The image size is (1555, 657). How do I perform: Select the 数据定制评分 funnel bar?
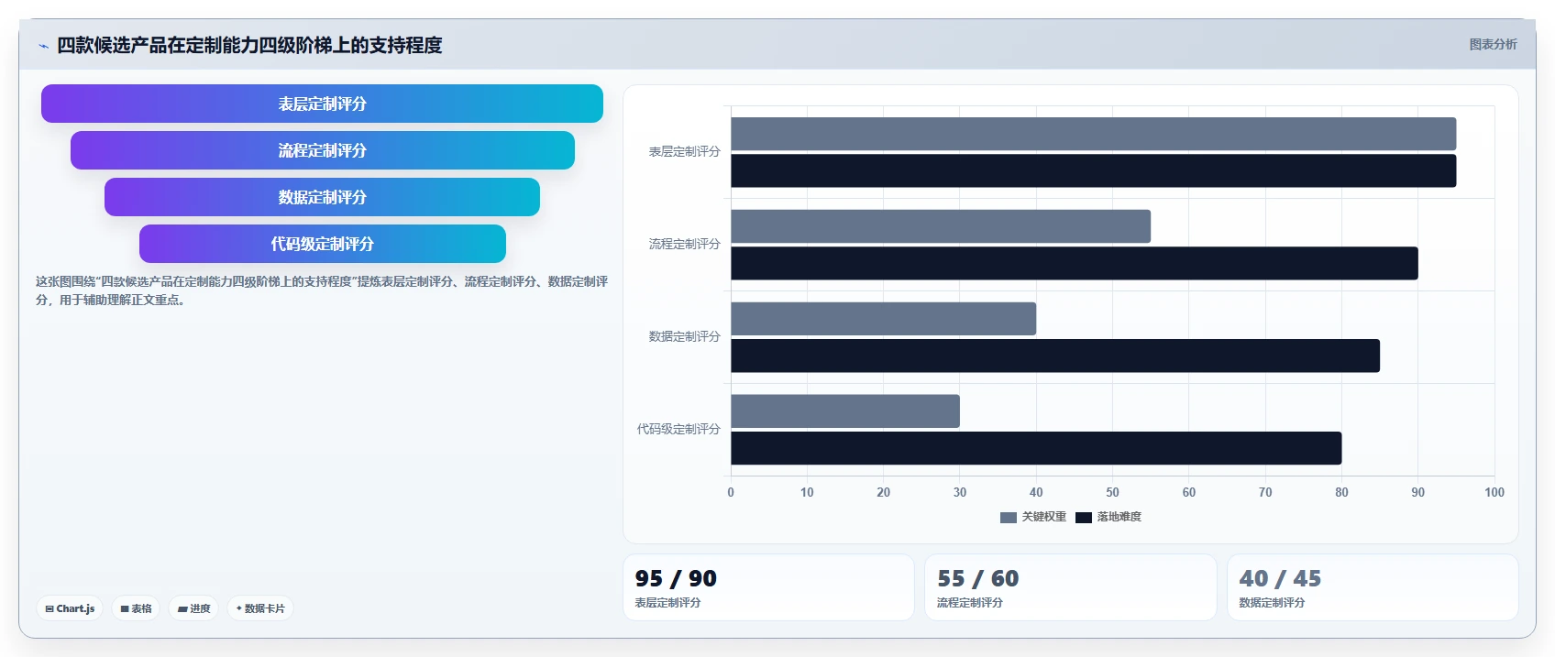pos(322,197)
